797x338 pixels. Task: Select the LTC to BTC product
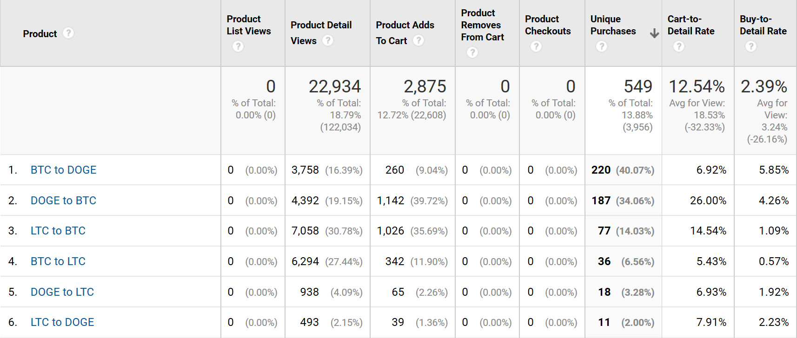pyautogui.click(x=58, y=231)
